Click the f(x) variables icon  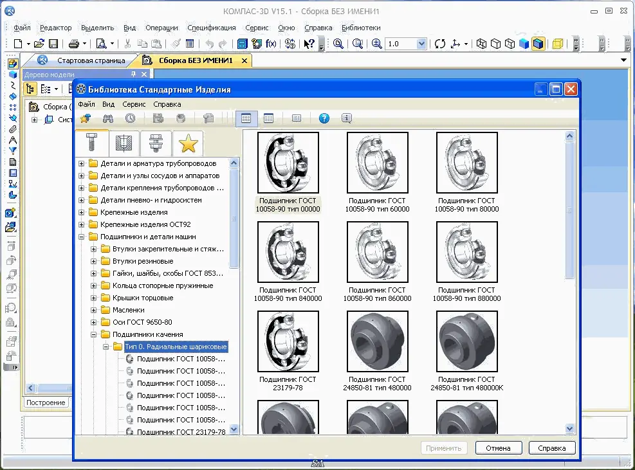pyautogui.click(x=271, y=44)
